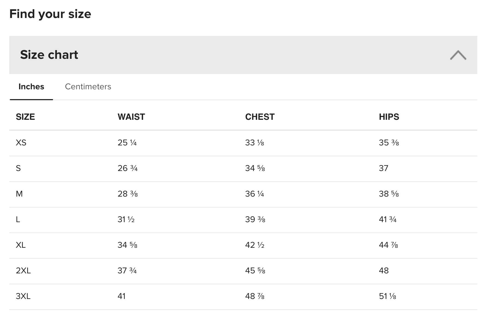Viewport: 480px width, 324px height.
Task: Click the waist value 41 for 3XL
Action: coord(122,296)
